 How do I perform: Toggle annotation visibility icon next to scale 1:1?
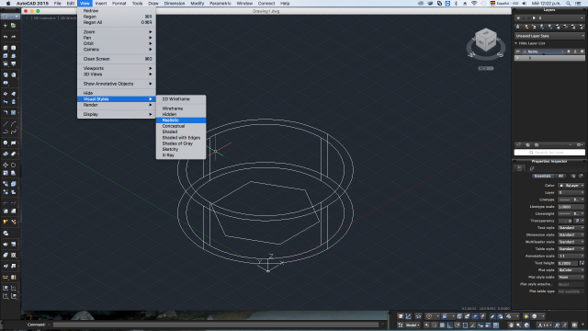coord(557,325)
